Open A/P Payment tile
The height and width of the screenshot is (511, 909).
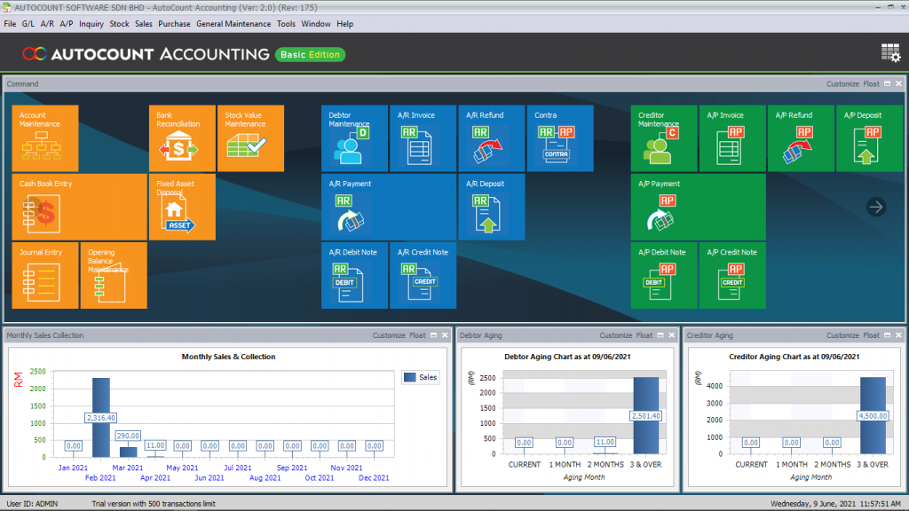pyautogui.click(x=699, y=207)
